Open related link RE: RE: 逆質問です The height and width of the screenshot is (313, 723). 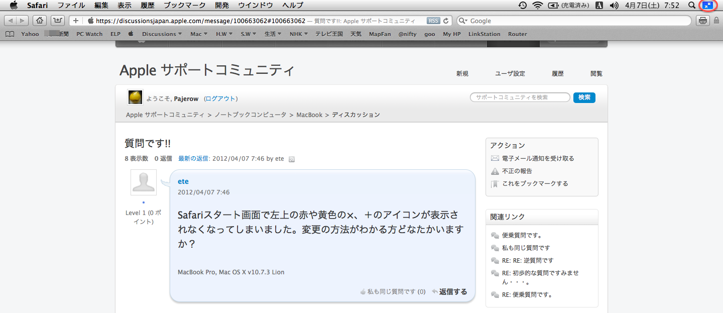(527, 260)
